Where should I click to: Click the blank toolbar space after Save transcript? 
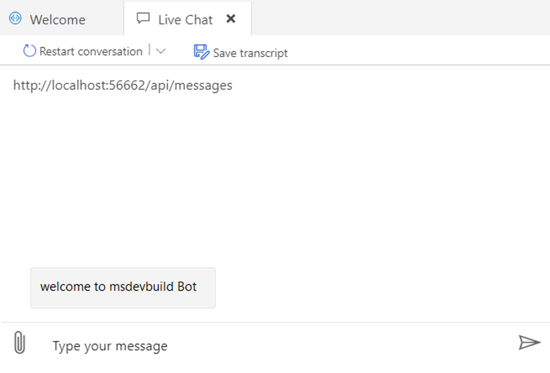tap(418, 51)
